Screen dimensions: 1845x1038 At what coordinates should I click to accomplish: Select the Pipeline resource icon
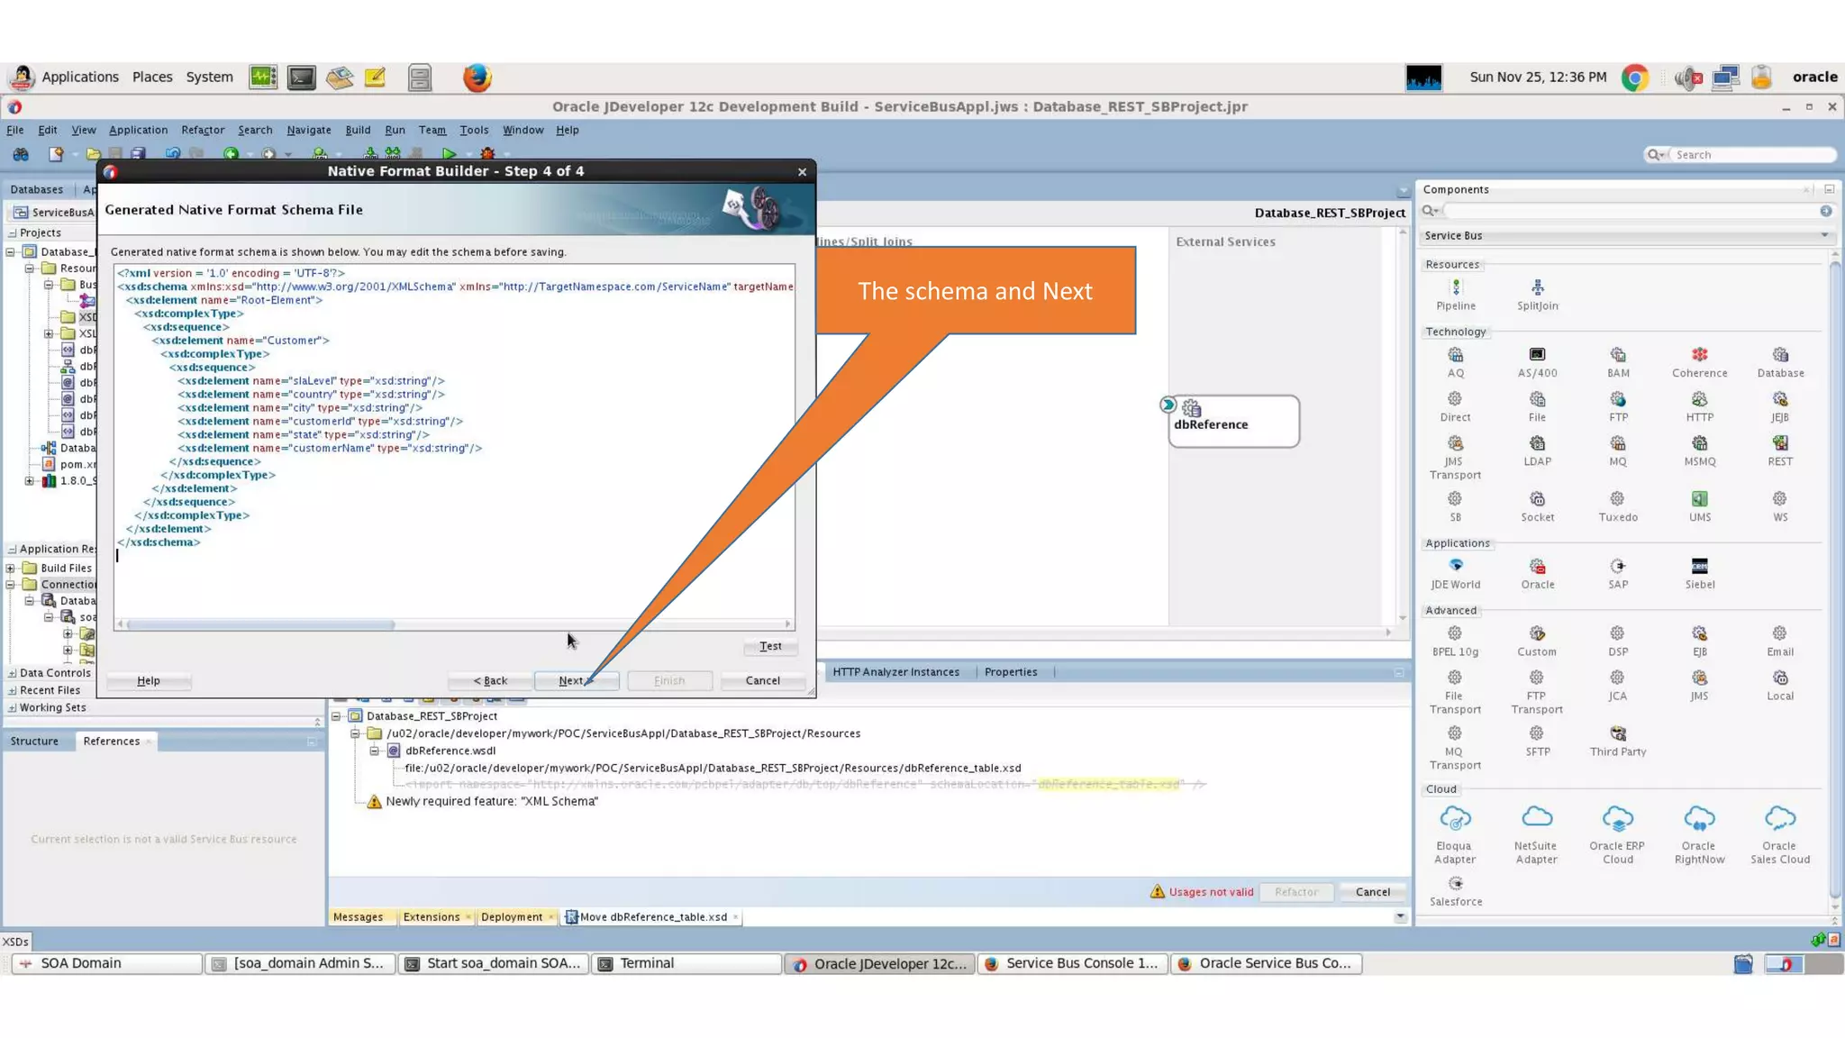pos(1456,288)
